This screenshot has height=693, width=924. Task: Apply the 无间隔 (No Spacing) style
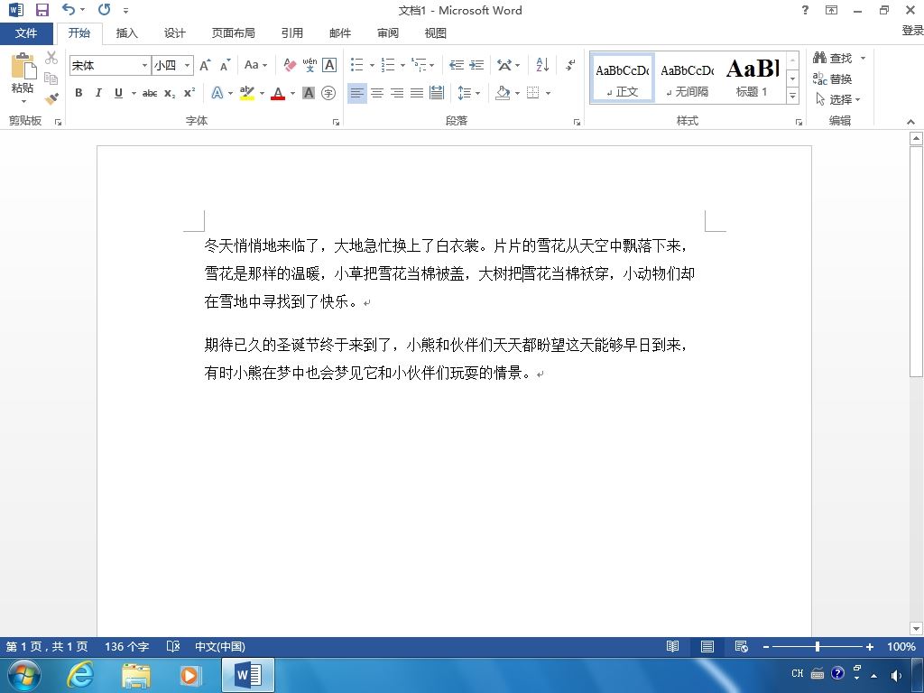point(687,78)
